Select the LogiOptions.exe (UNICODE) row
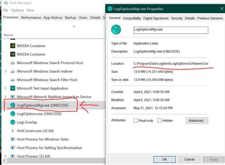The width and height of the screenshot is (225, 165). click(x=54, y=114)
